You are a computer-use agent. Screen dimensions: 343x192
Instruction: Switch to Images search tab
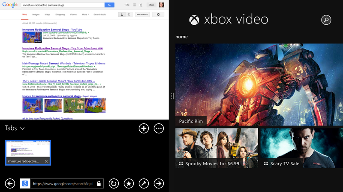[x=36, y=15]
